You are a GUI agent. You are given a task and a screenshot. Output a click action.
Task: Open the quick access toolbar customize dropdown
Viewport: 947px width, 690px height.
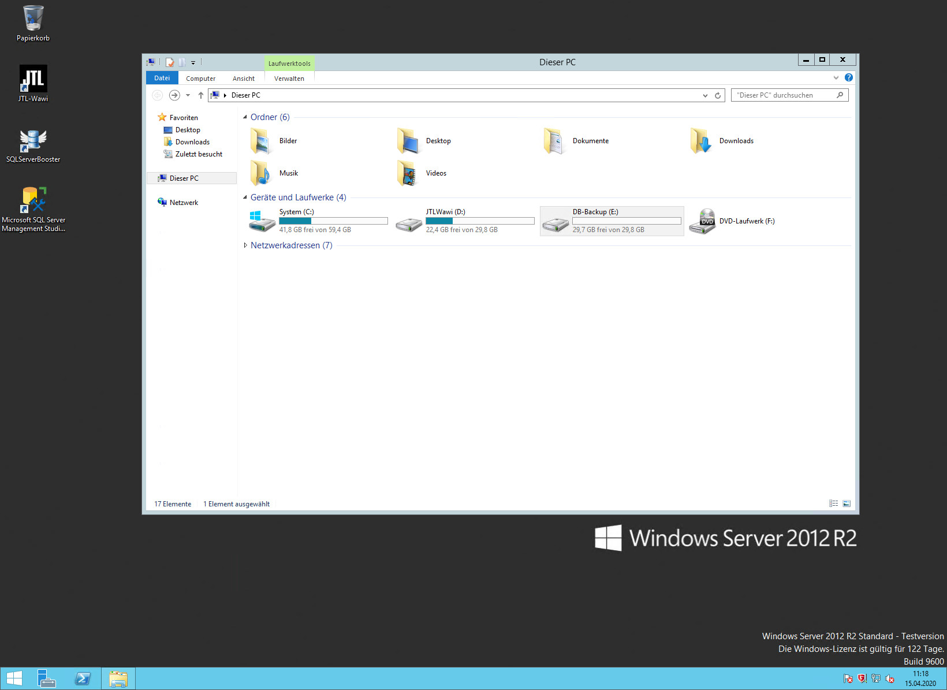(193, 62)
